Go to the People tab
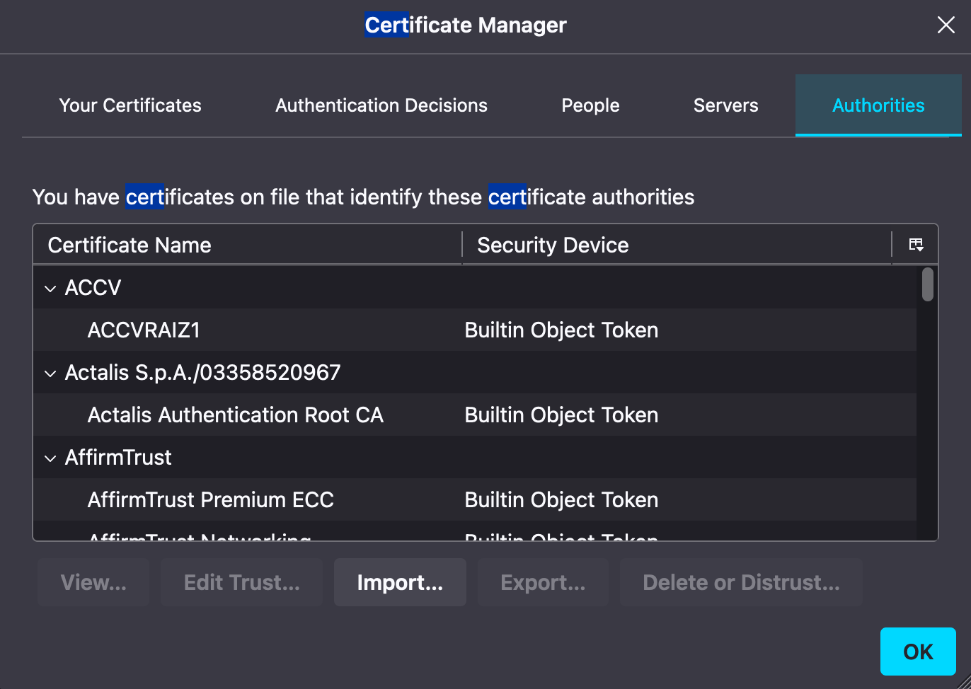 [590, 105]
